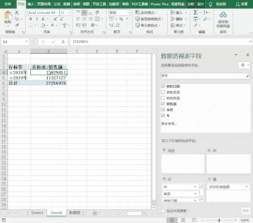Click the Conditional Formatting icon
Viewport: 253px width, 223px height.
pyautogui.click(x=137, y=13)
